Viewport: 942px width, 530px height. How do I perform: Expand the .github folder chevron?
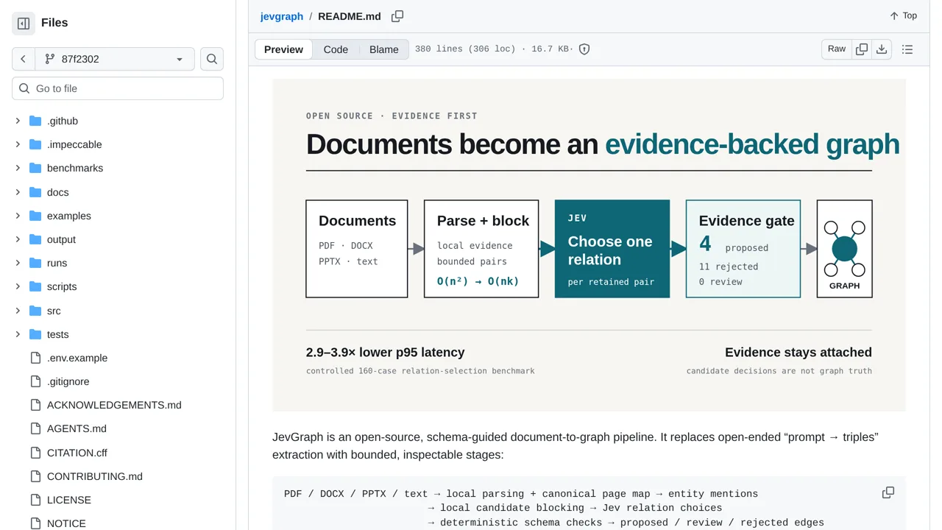pos(18,121)
